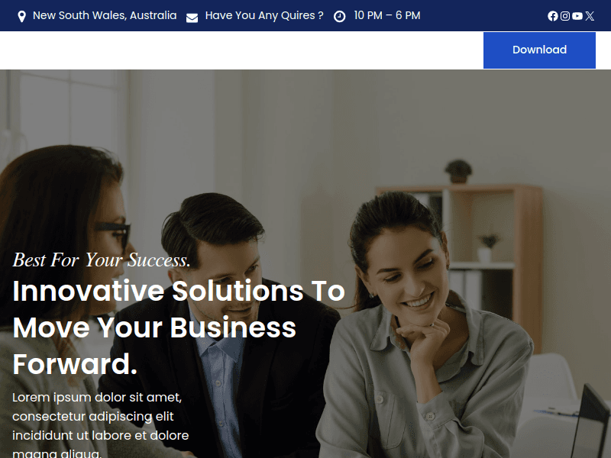
Task: Click the Innovative Solutions hero heading
Action: 179,327
